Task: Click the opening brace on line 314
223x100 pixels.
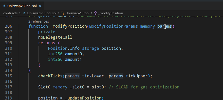Action: [30, 71]
